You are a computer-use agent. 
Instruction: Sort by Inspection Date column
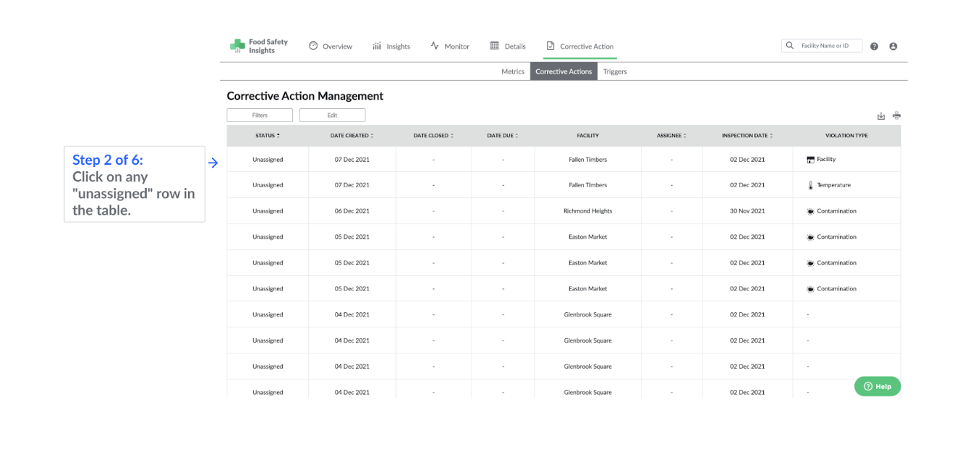tap(747, 136)
